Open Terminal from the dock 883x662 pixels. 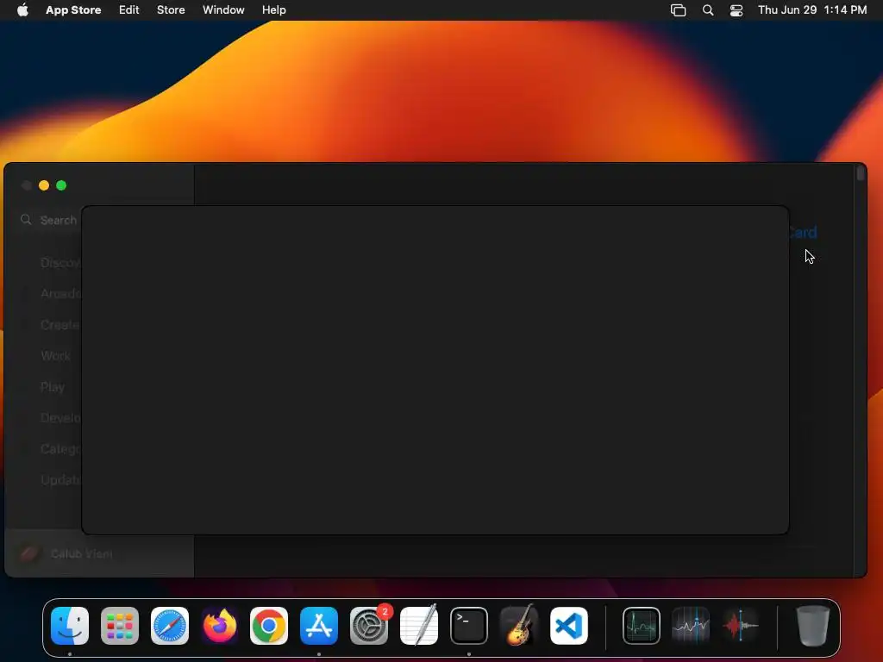click(469, 626)
